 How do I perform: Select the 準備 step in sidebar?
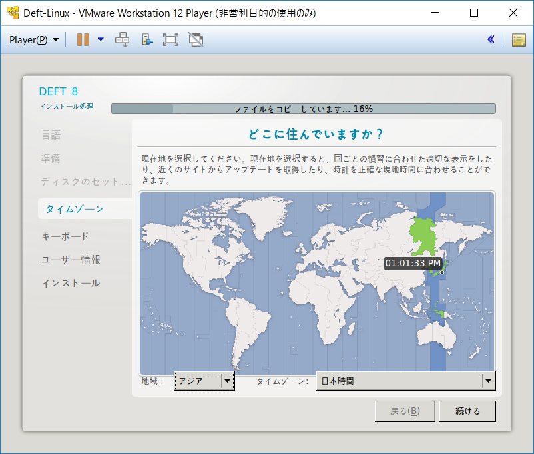coord(51,158)
